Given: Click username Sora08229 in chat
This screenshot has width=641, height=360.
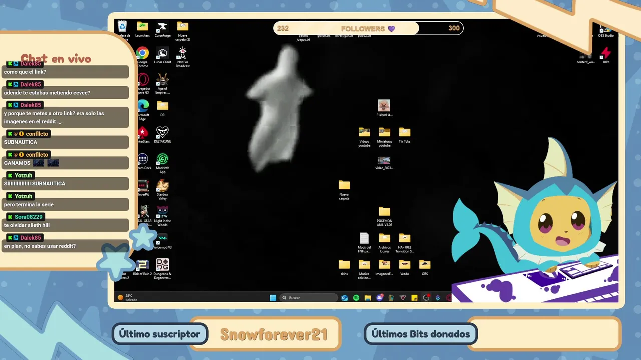Looking at the screenshot, I should [x=29, y=217].
